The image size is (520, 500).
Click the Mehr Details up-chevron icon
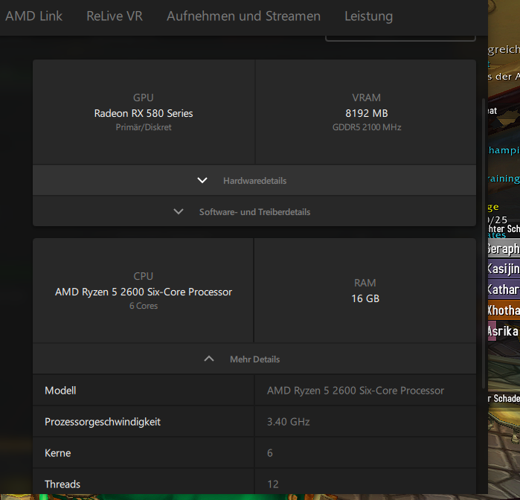[x=209, y=359]
